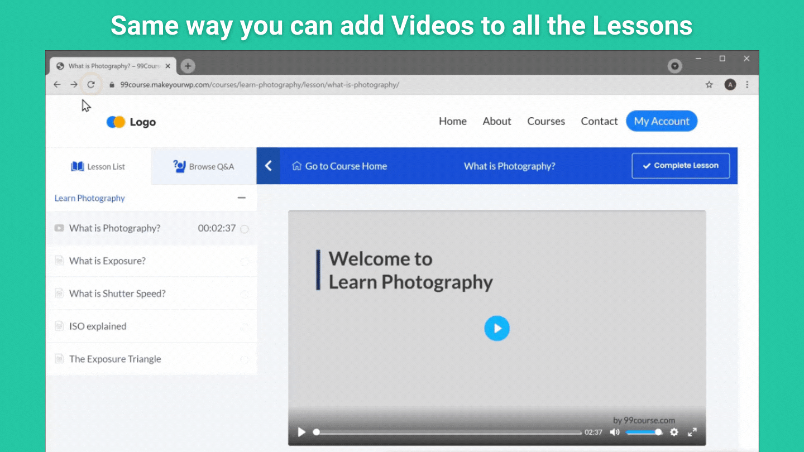Switch to the Browse Q&A tab
This screenshot has height=452, width=804.
pos(204,166)
